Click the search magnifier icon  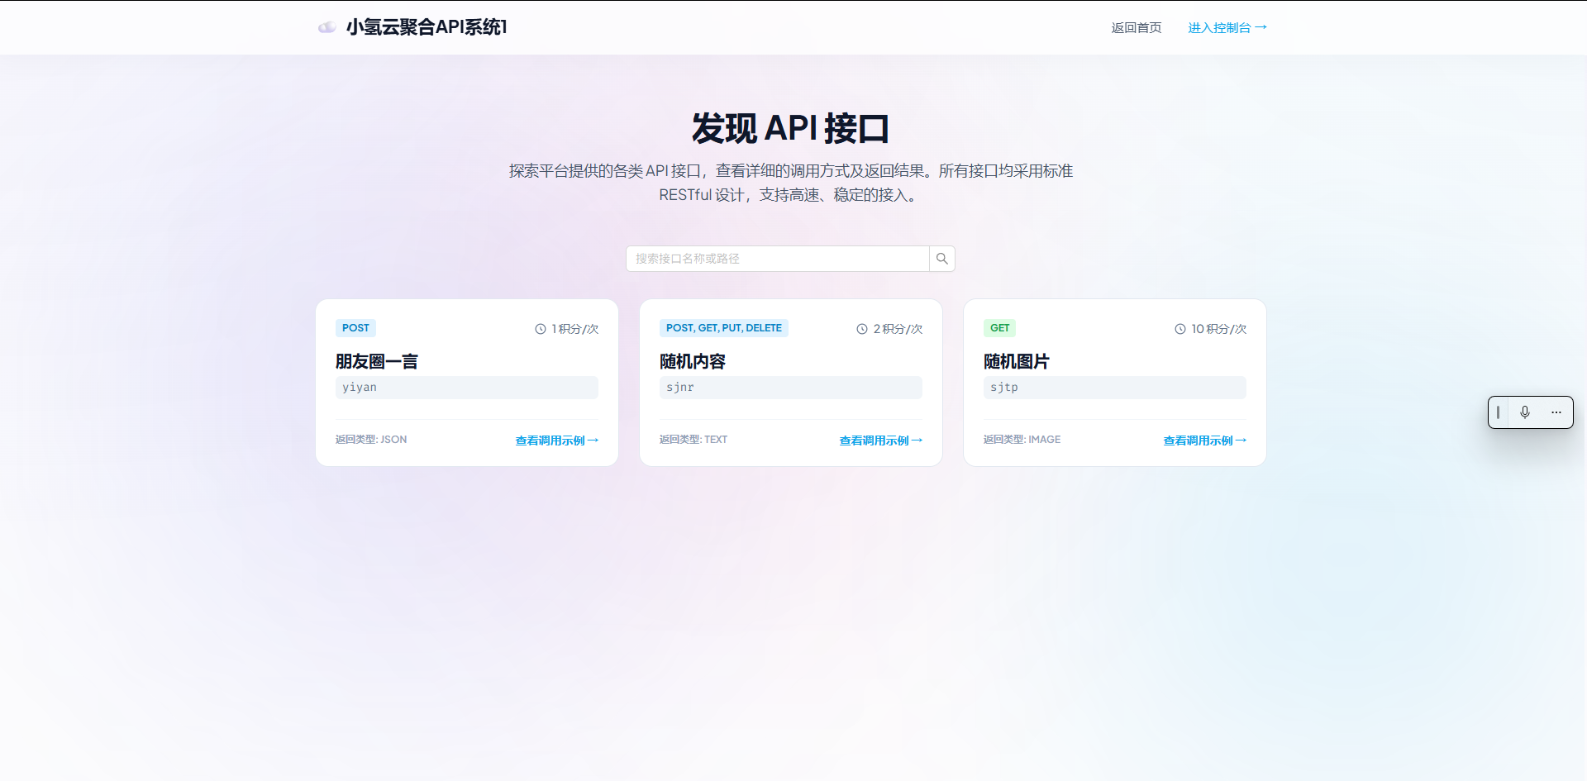coord(941,259)
